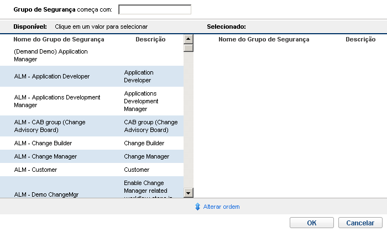Click the scrollbar thumb in available list
The image size is (387, 232).
(188, 48)
